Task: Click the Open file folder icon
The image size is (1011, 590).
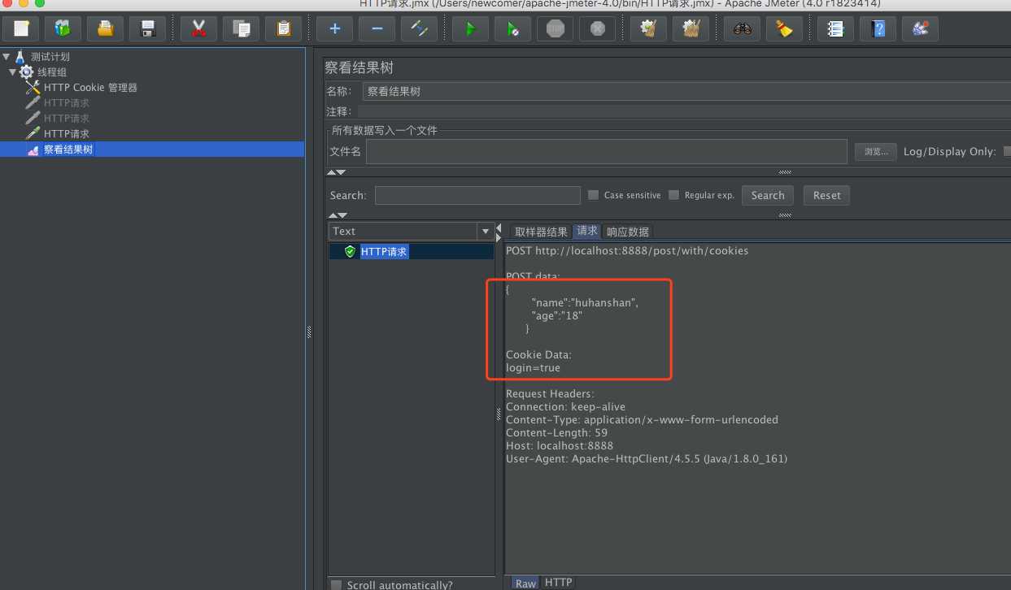Action: (x=105, y=28)
